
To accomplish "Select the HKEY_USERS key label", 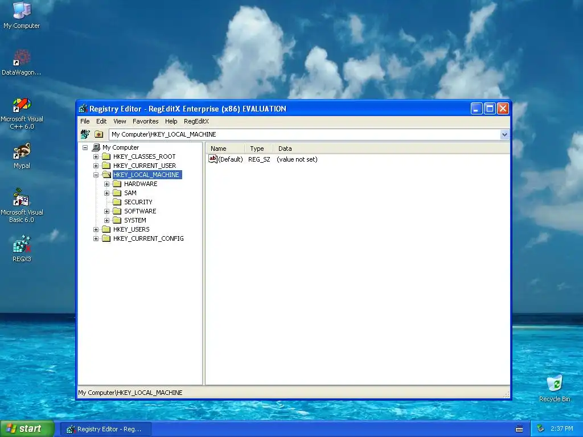I will [132, 229].
